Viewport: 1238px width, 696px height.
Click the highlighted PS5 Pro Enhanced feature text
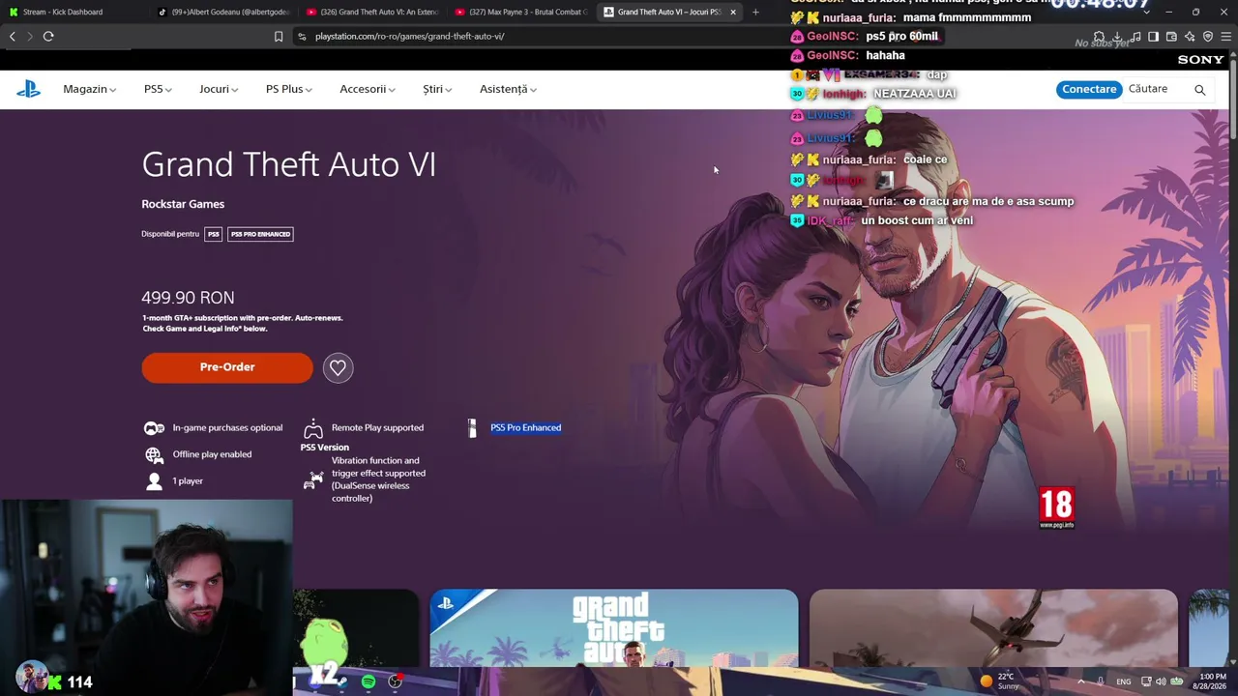coord(525,427)
